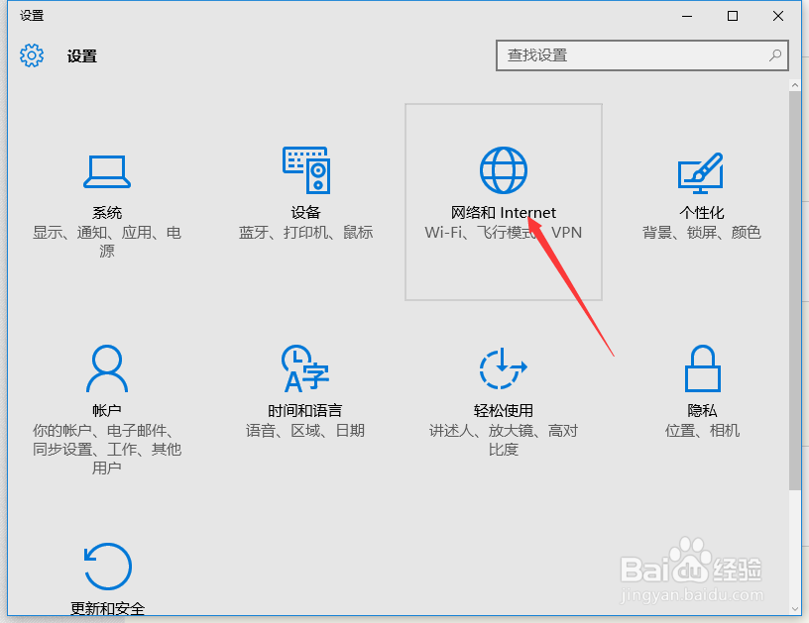This screenshot has width=809, height=623.
Task: Open the 设备 (Devices) settings icon
Action: (305, 168)
